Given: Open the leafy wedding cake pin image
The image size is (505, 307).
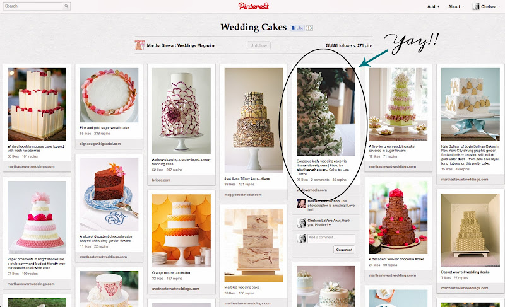Looking at the screenshot, I should (x=326, y=112).
